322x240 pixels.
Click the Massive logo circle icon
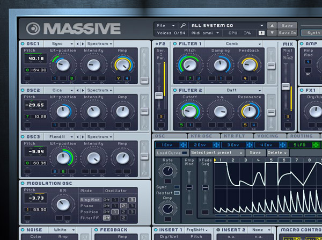pyautogui.click(x=33, y=28)
